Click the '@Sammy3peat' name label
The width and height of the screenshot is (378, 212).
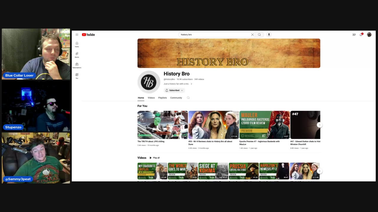18,179
